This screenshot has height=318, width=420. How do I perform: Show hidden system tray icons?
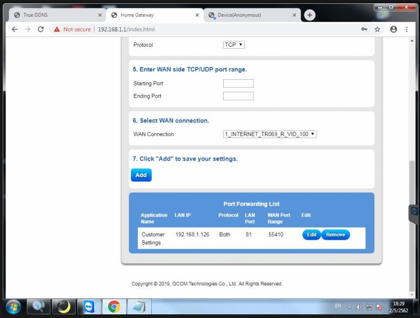tap(350, 308)
